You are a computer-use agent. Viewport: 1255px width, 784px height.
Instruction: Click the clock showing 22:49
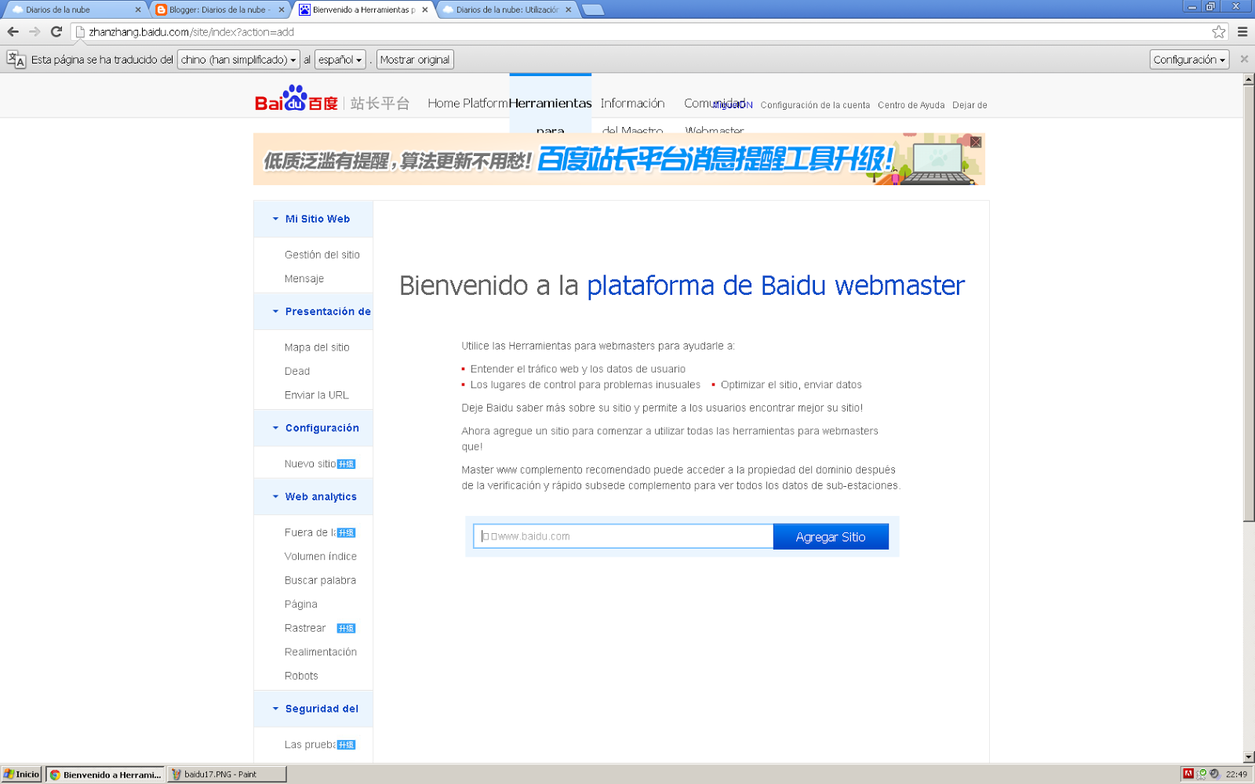[1236, 774]
